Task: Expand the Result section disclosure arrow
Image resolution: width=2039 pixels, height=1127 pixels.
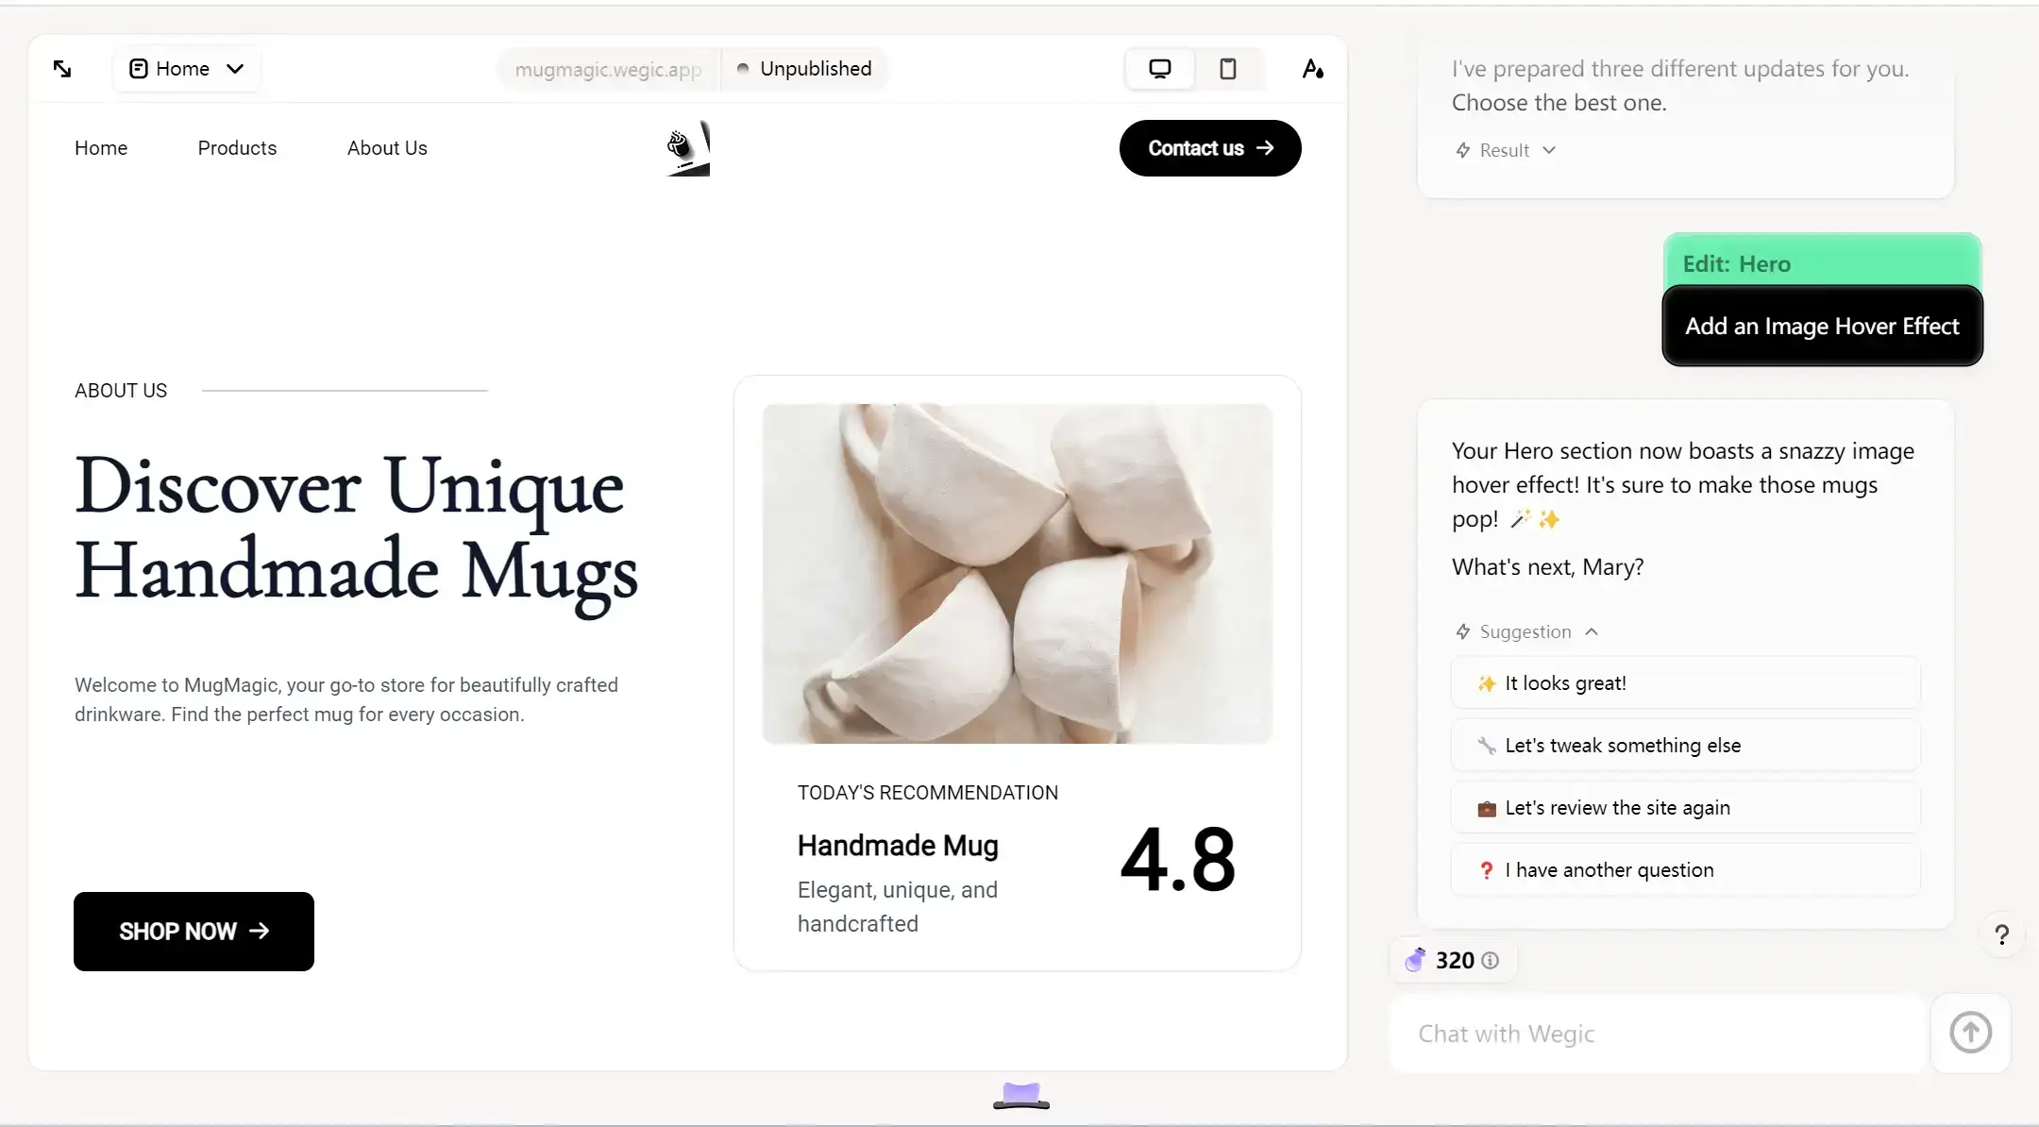Action: 1550,150
